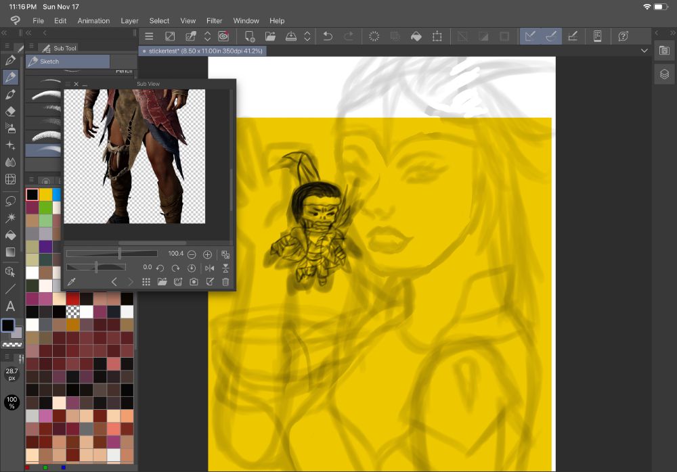Open the Layers panel icon on right
This screenshot has height=472, width=677.
[665, 74]
